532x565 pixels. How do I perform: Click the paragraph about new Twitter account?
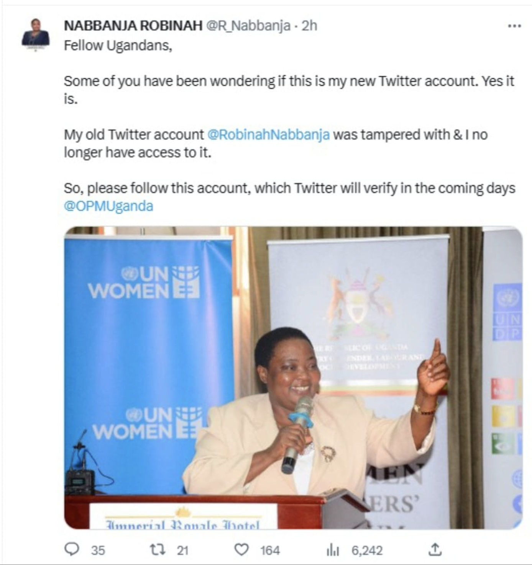click(289, 90)
